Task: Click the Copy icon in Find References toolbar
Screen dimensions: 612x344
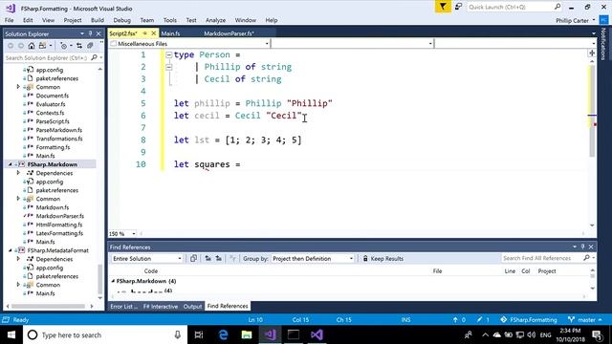Action: click(x=193, y=258)
